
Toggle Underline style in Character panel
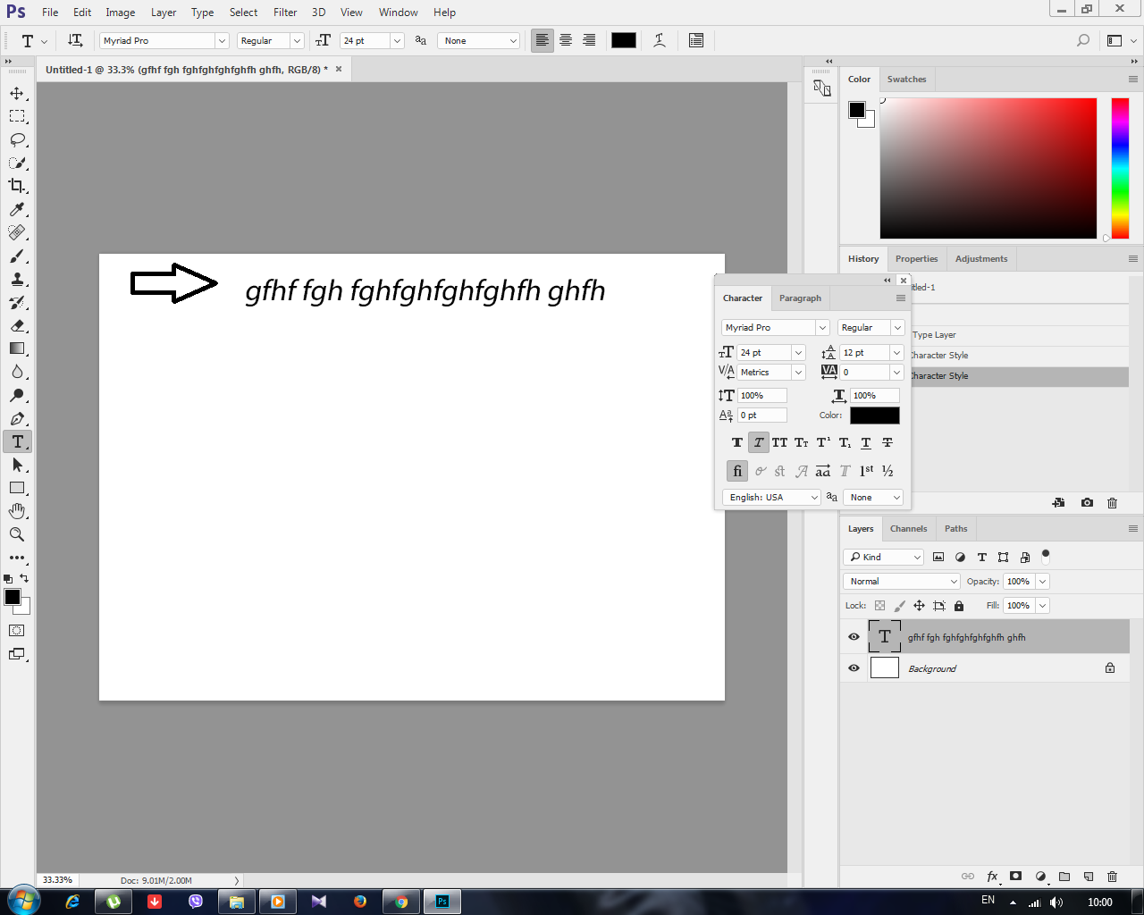click(866, 442)
